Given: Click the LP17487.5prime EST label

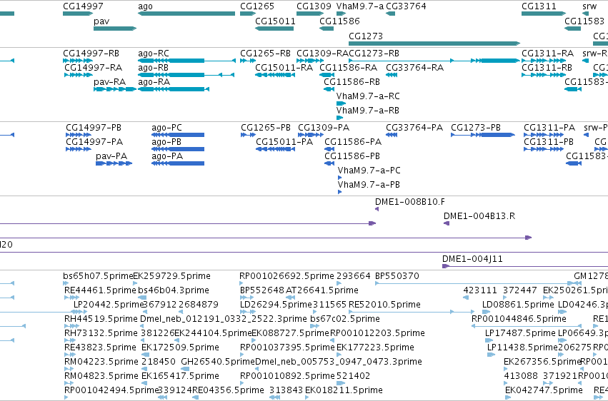Looking at the screenshot, I should tap(520, 334).
